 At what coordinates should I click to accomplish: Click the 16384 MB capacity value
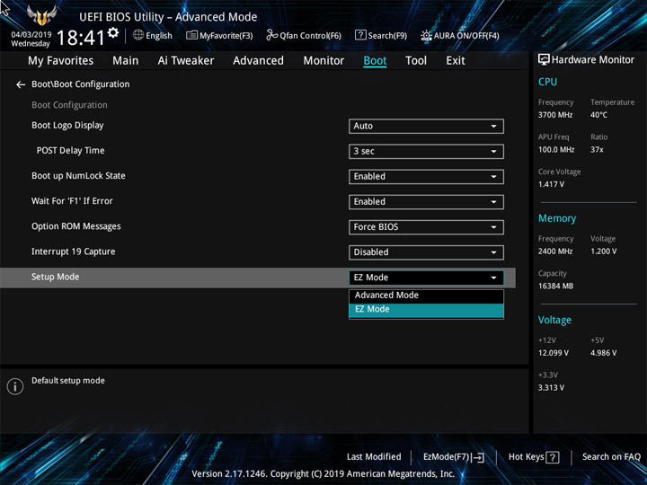coord(556,287)
